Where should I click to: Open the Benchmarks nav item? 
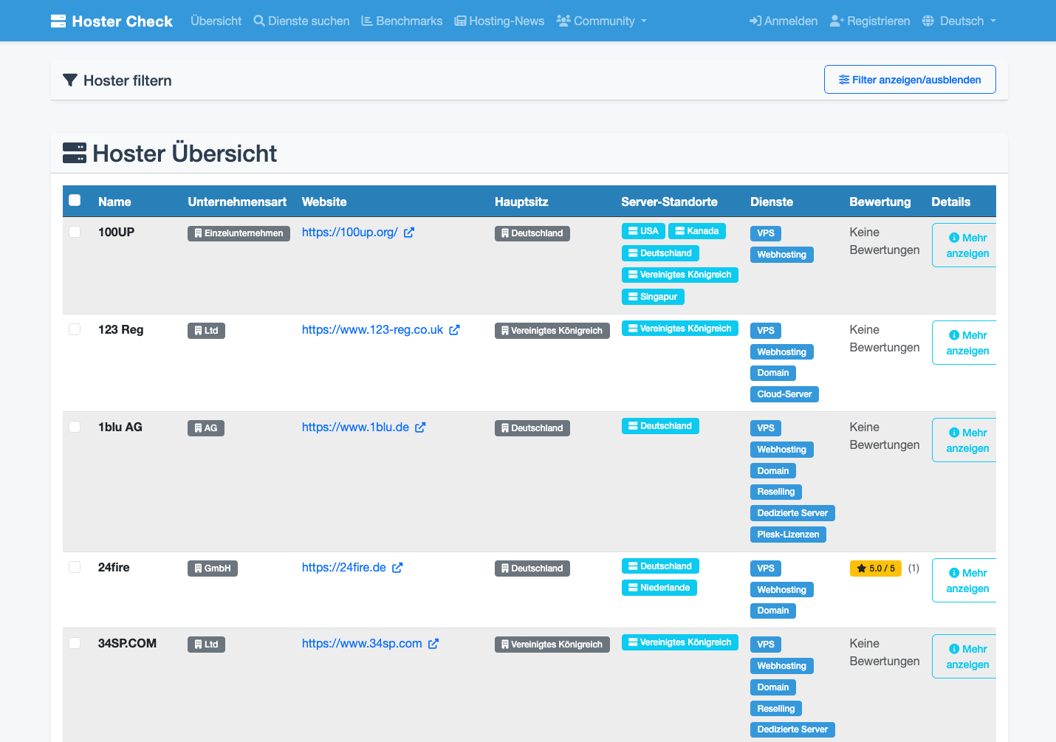(402, 21)
